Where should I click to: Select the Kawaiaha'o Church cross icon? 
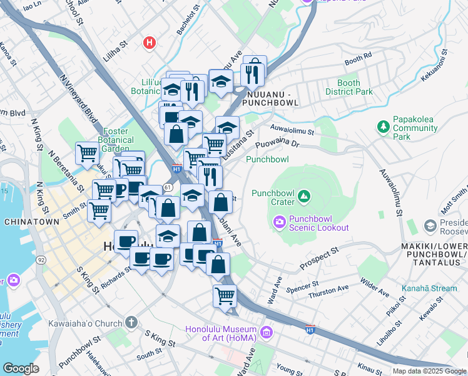[130, 322]
